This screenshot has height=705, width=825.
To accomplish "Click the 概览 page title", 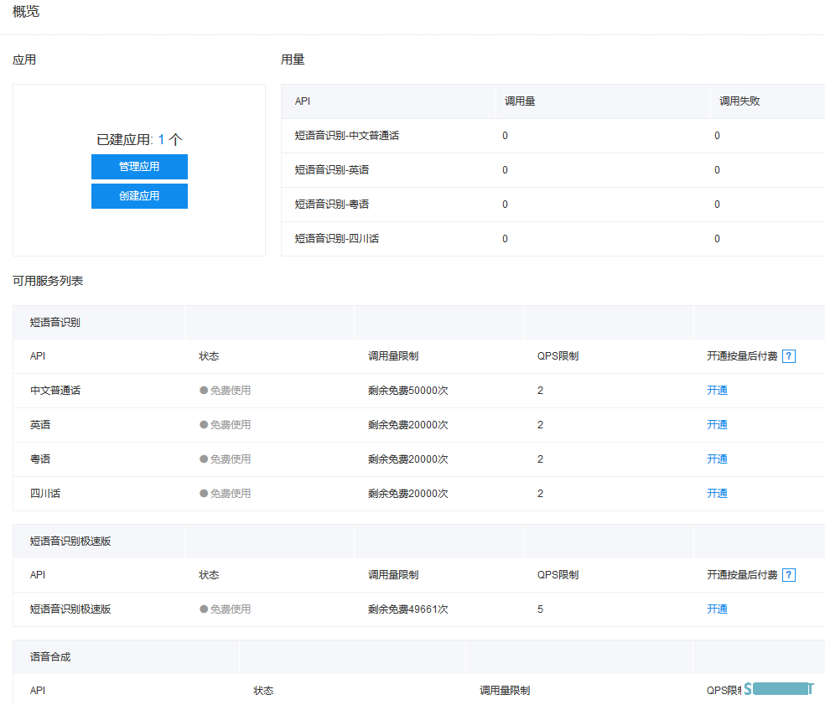I will [26, 11].
